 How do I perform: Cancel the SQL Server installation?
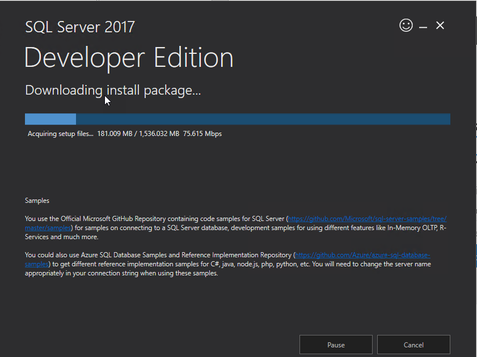tap(413, 345)
